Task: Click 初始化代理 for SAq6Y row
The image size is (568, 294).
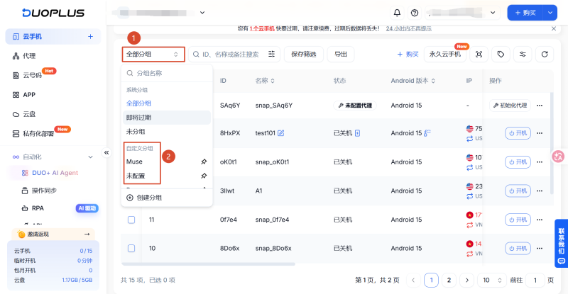Action: point(510,106)
